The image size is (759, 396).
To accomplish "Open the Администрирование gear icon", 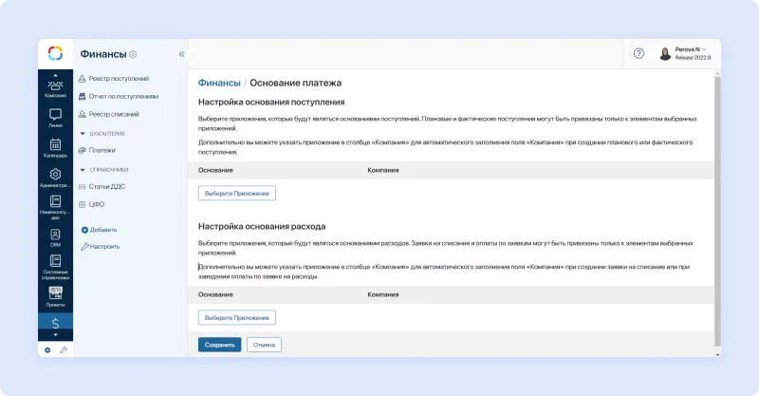I will tap(55, 174).
